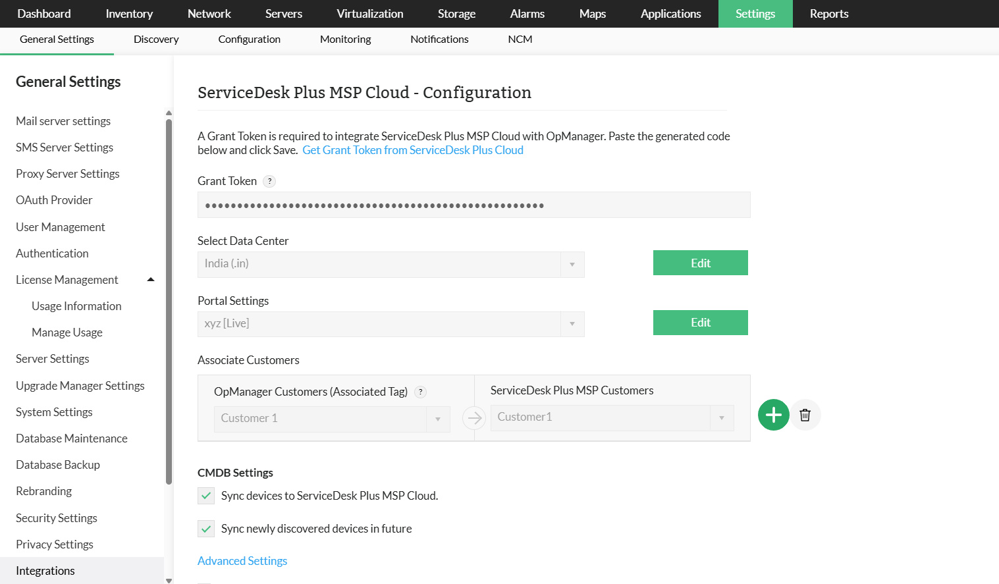View help for Associated Tag field
This screenshot has width=999, height=584.
click(420, 392)
